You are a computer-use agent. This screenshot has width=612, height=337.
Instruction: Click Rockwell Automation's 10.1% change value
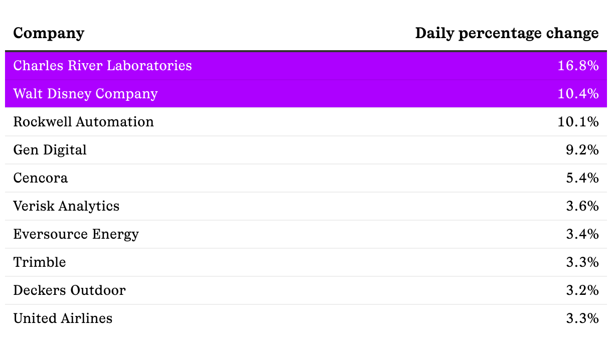578,122
